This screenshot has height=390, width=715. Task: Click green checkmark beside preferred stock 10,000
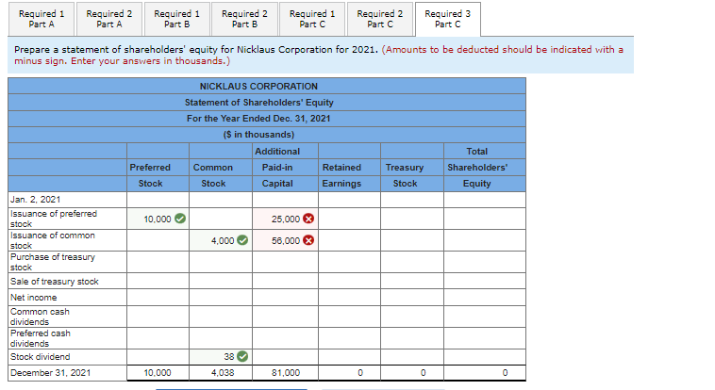click(x=180, y=219)
